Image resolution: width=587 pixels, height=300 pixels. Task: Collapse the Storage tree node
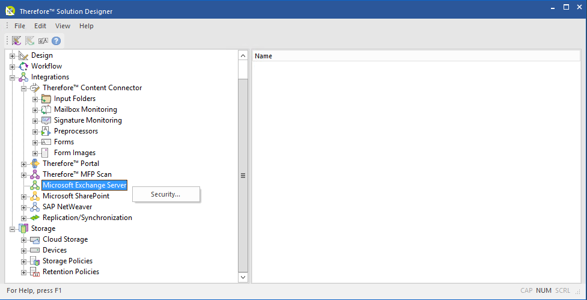[13, 229]
